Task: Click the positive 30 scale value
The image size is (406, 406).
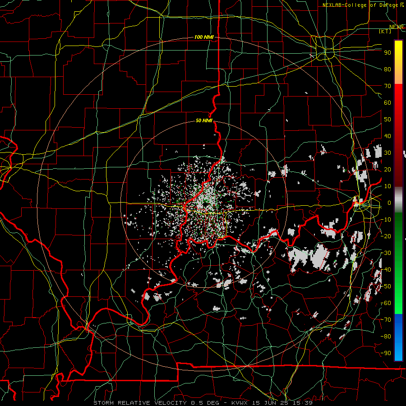Action: 388,153
